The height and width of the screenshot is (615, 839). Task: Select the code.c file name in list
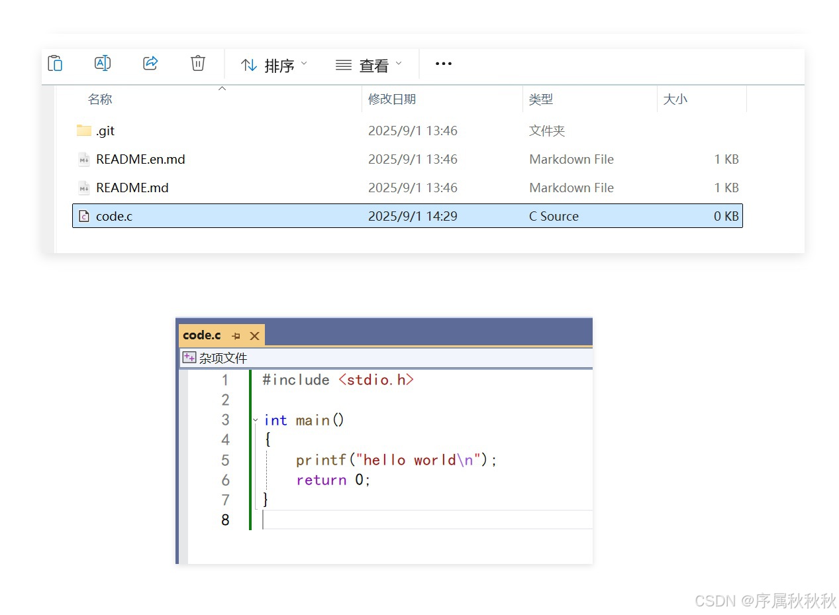click(114, 216)
